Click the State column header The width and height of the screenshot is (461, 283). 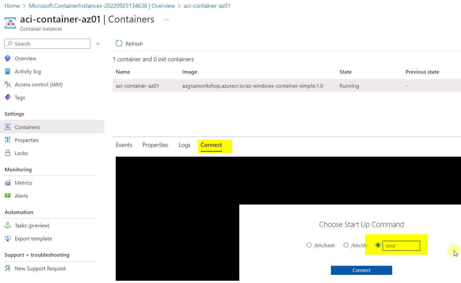point(346,72)
